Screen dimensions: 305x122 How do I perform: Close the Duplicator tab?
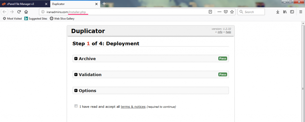97,4
